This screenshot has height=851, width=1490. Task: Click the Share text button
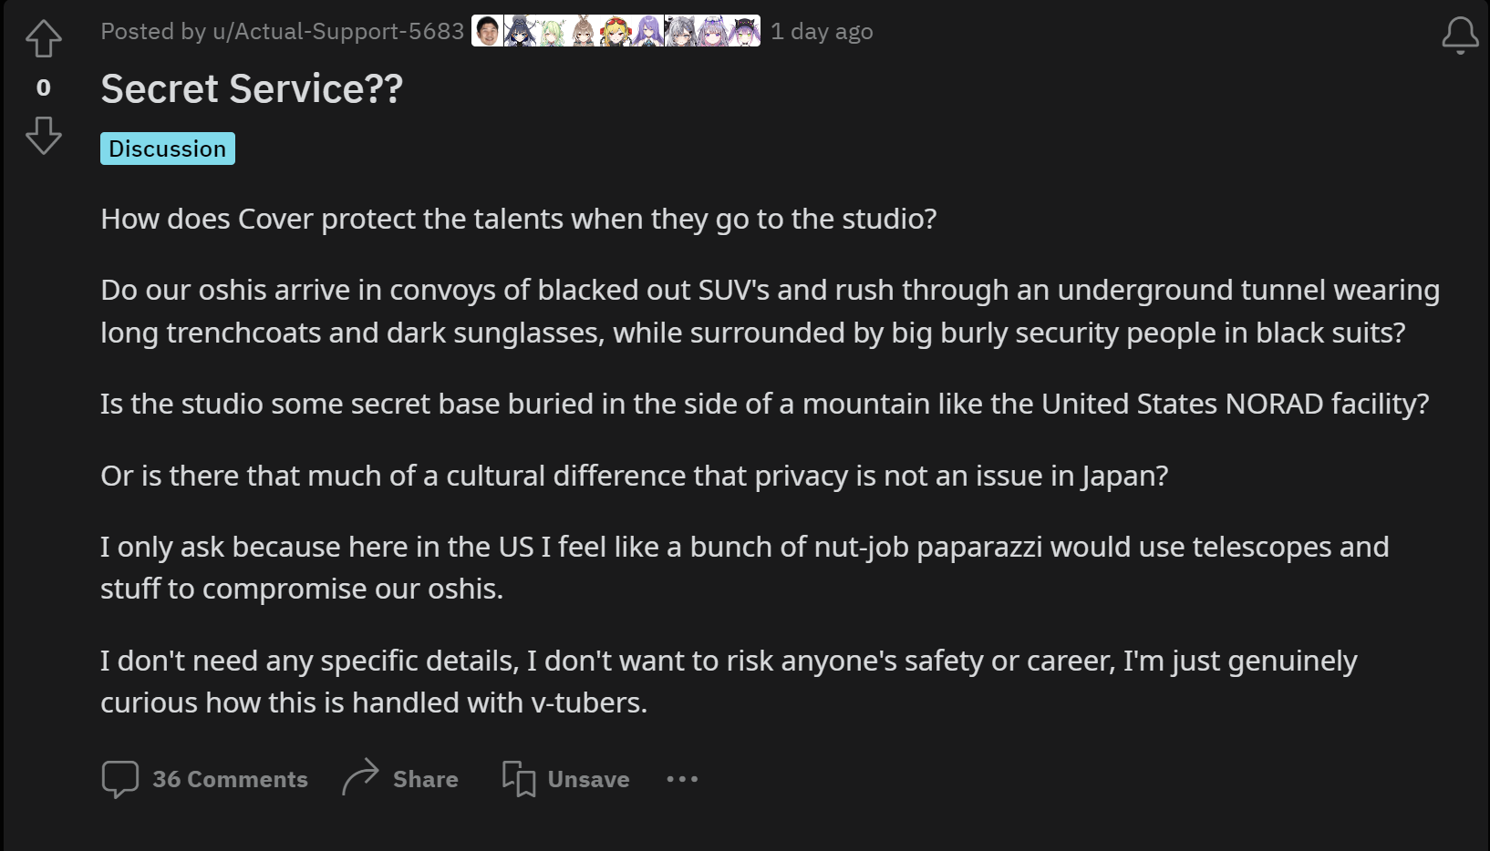coord(426,780)
